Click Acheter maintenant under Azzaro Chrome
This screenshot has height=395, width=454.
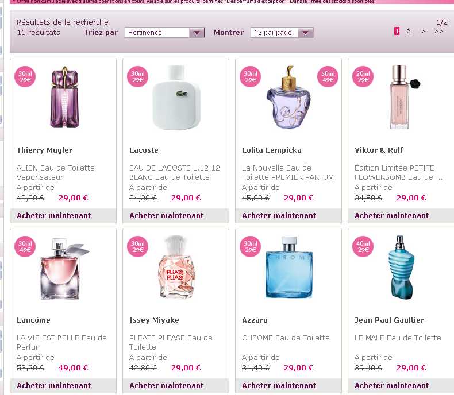[279, 386]
